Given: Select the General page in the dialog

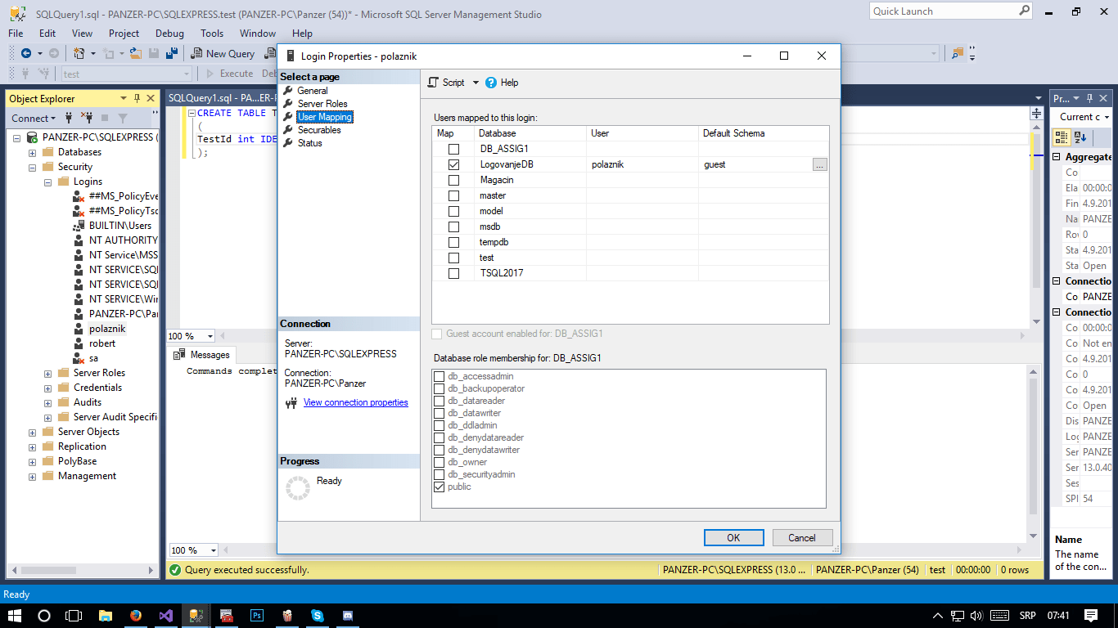Looking at the screenshot, I should pos(312,91).
